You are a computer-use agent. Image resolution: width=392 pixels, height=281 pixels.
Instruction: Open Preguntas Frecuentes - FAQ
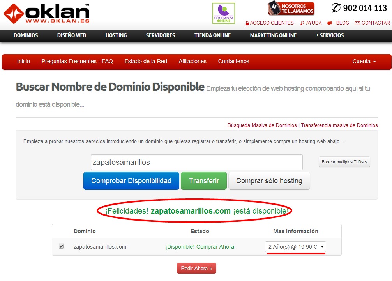[x=77, y=61]
